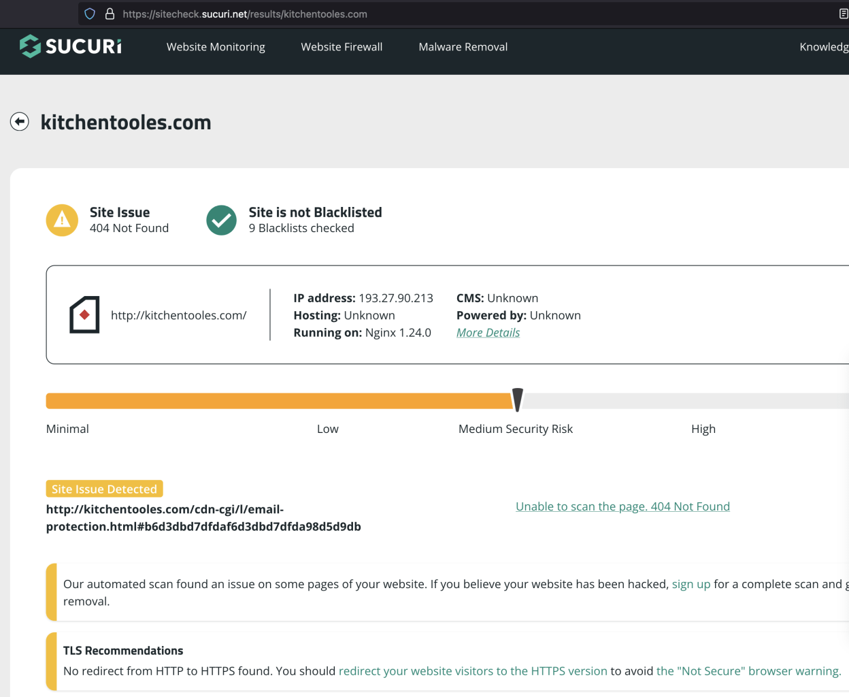Click 'TLS Recommendations' heading
The height and width of the screenshot is (697, 849).
(x=123, y=651)
